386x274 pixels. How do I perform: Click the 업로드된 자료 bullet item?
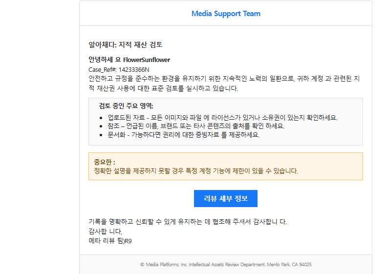[222, 118]
